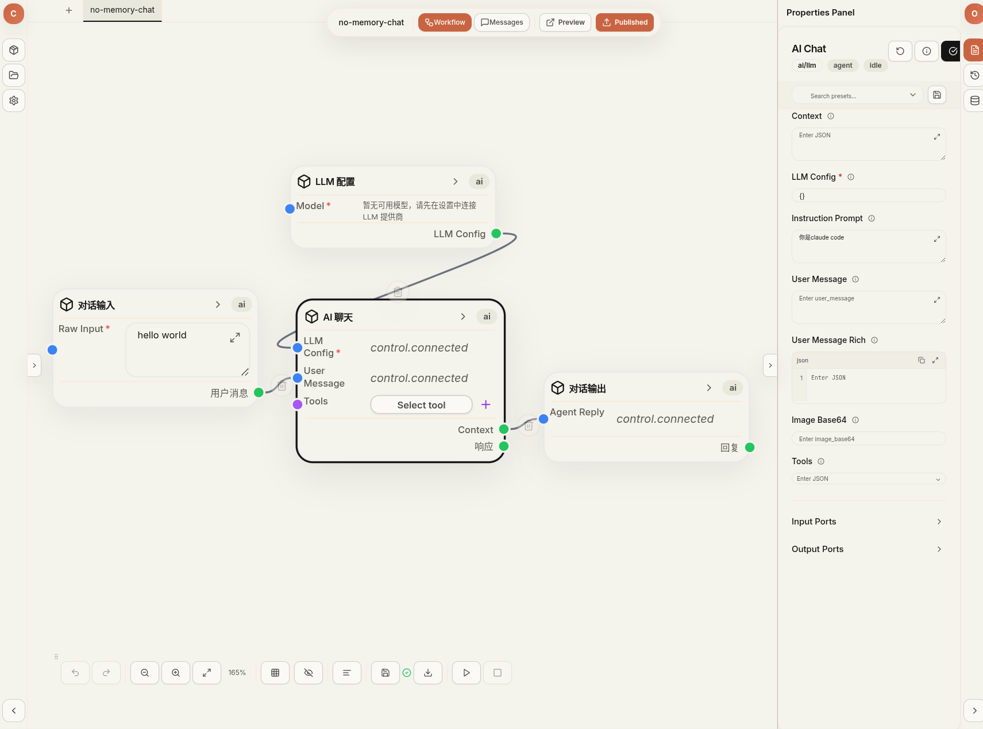Image resolution: width=983 pixels, height=729 pixels.
Task: Click Select tool button in AI 聊天 node
Action: 421,405
